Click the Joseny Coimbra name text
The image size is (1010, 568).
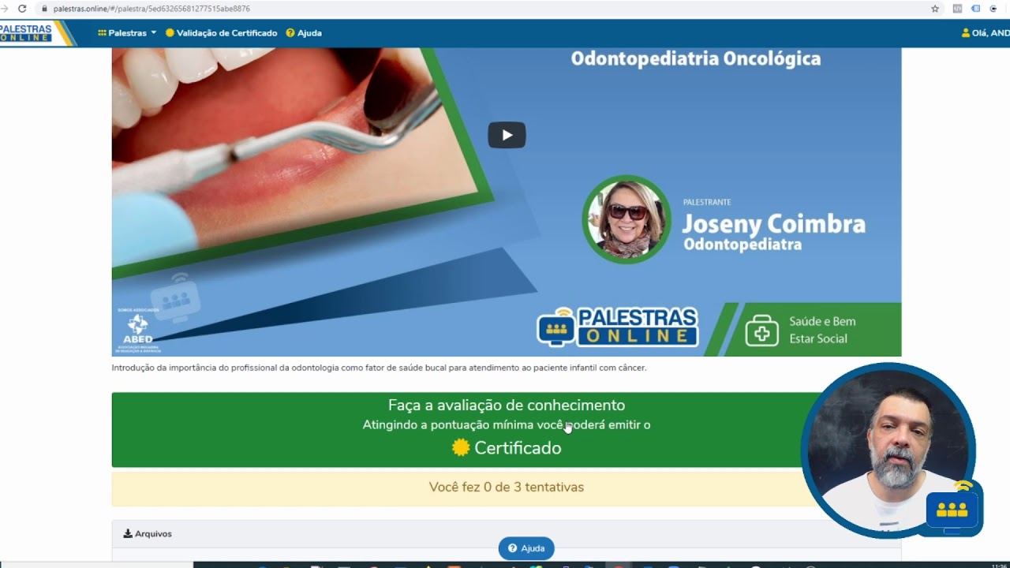(x=774, y=224)
